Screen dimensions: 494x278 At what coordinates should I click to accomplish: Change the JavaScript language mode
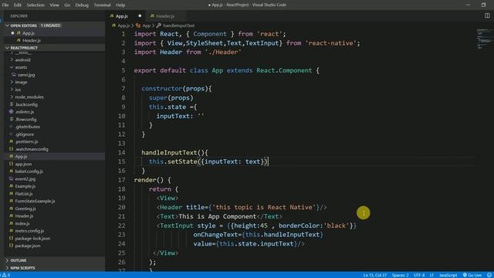(448, 275)
